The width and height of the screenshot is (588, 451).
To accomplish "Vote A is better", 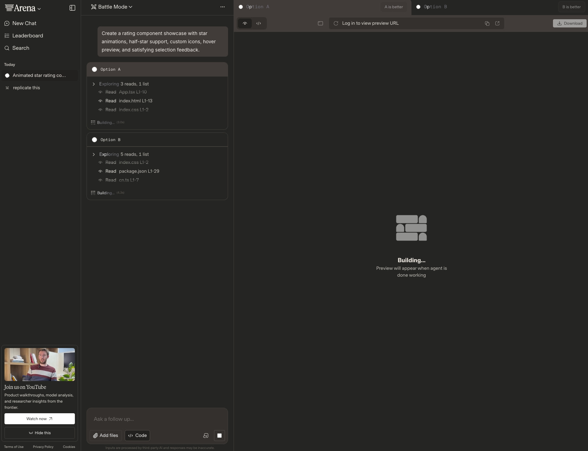I will pos(394,7).
